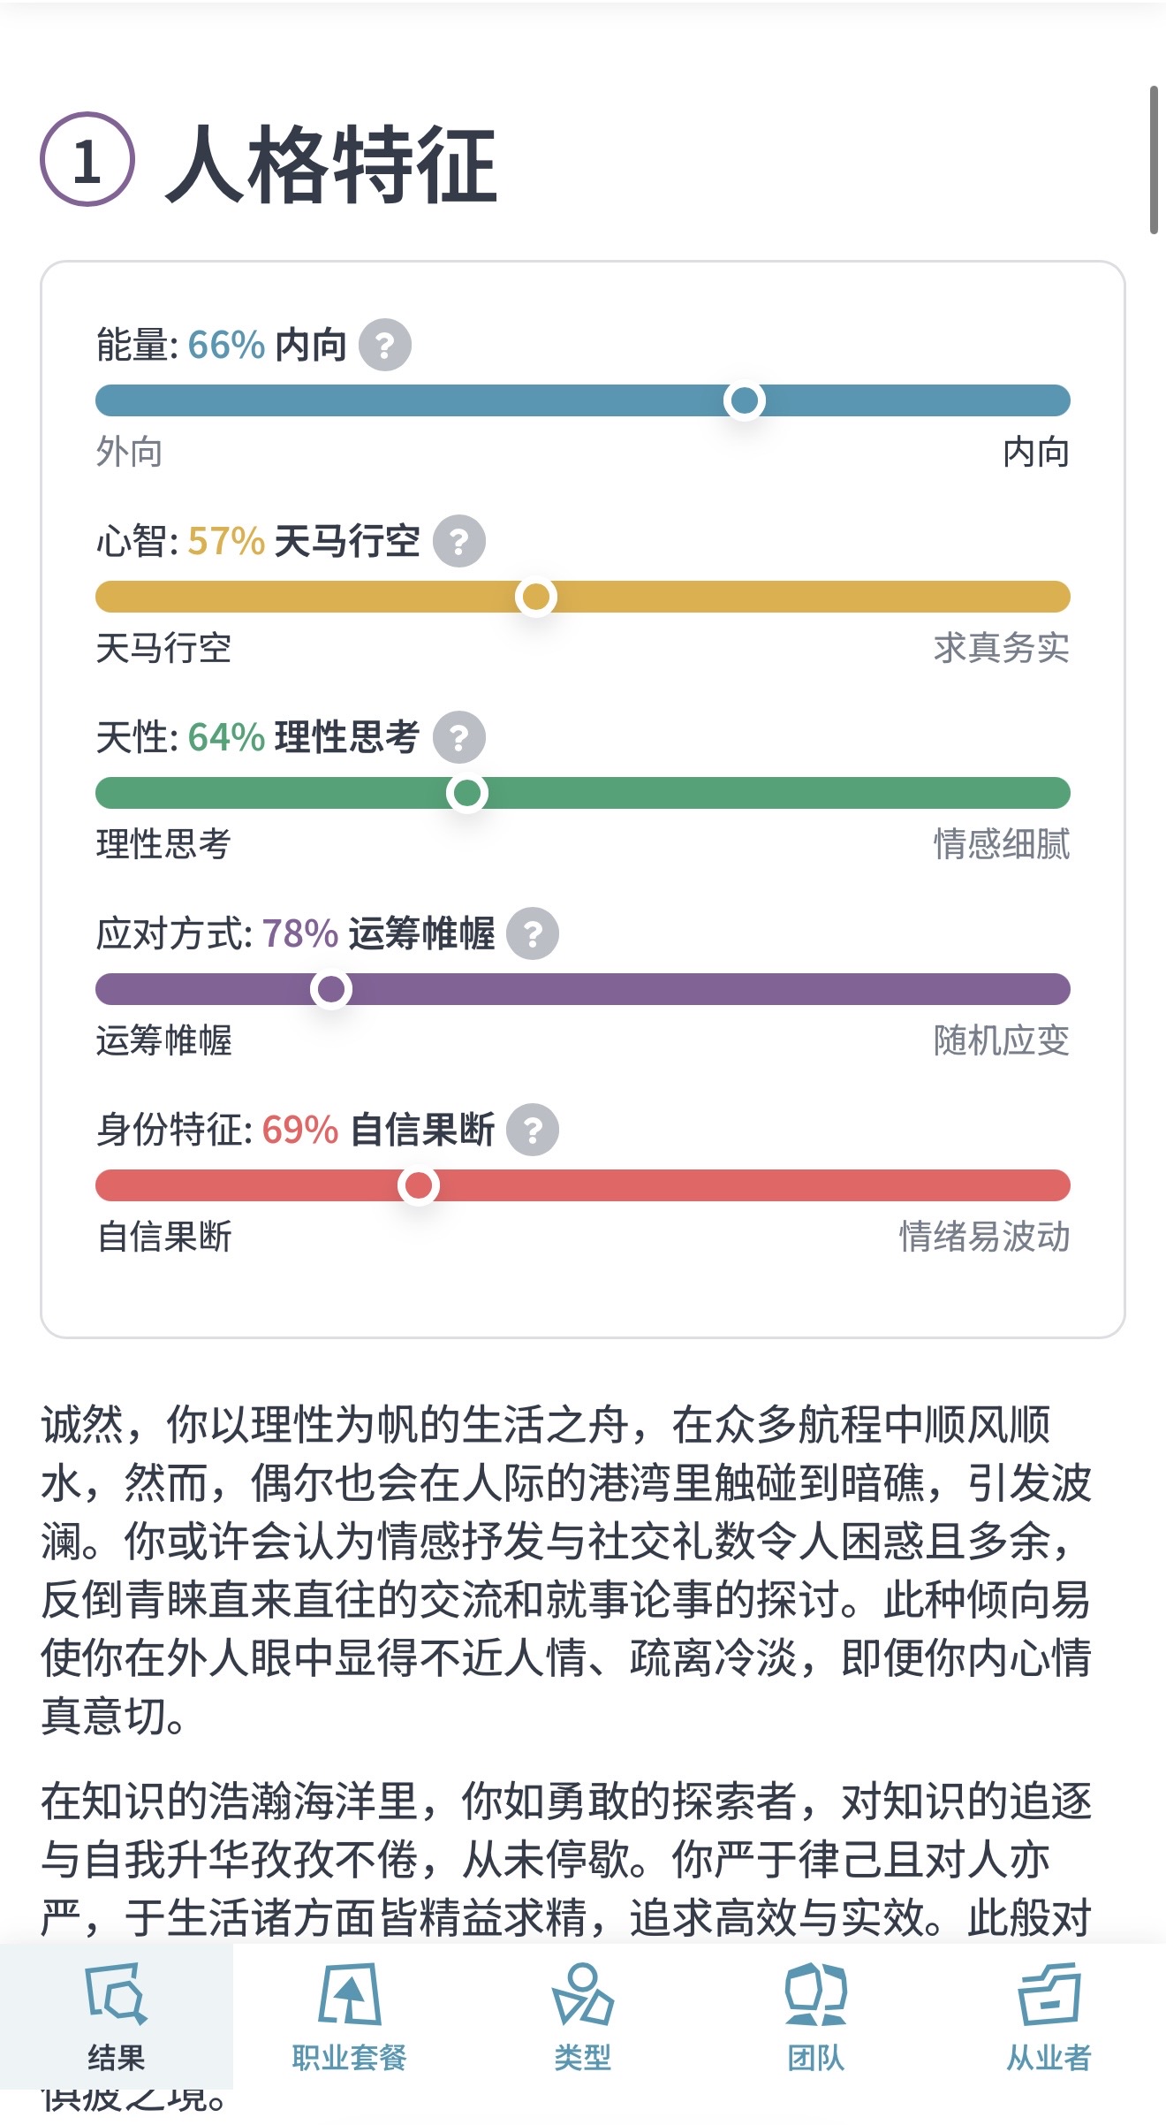
Task: Click the page scrollbar on right edge
Action: [1154, 159]
